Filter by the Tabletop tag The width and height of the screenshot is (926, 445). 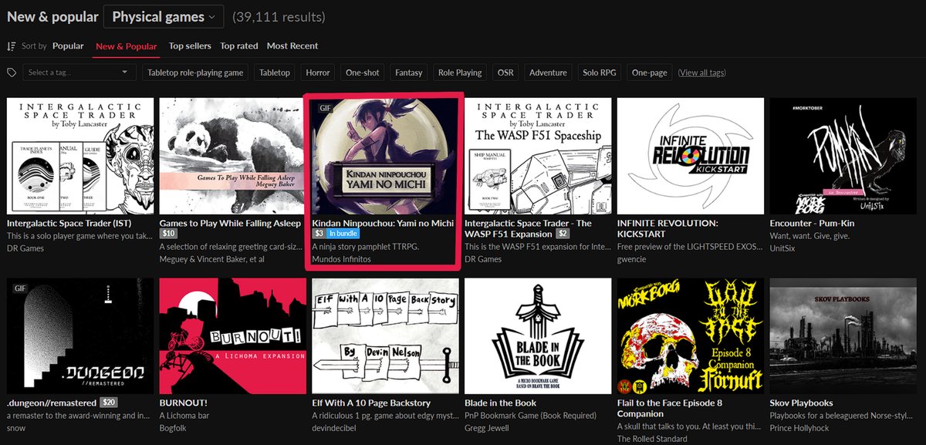click(275, 72)
